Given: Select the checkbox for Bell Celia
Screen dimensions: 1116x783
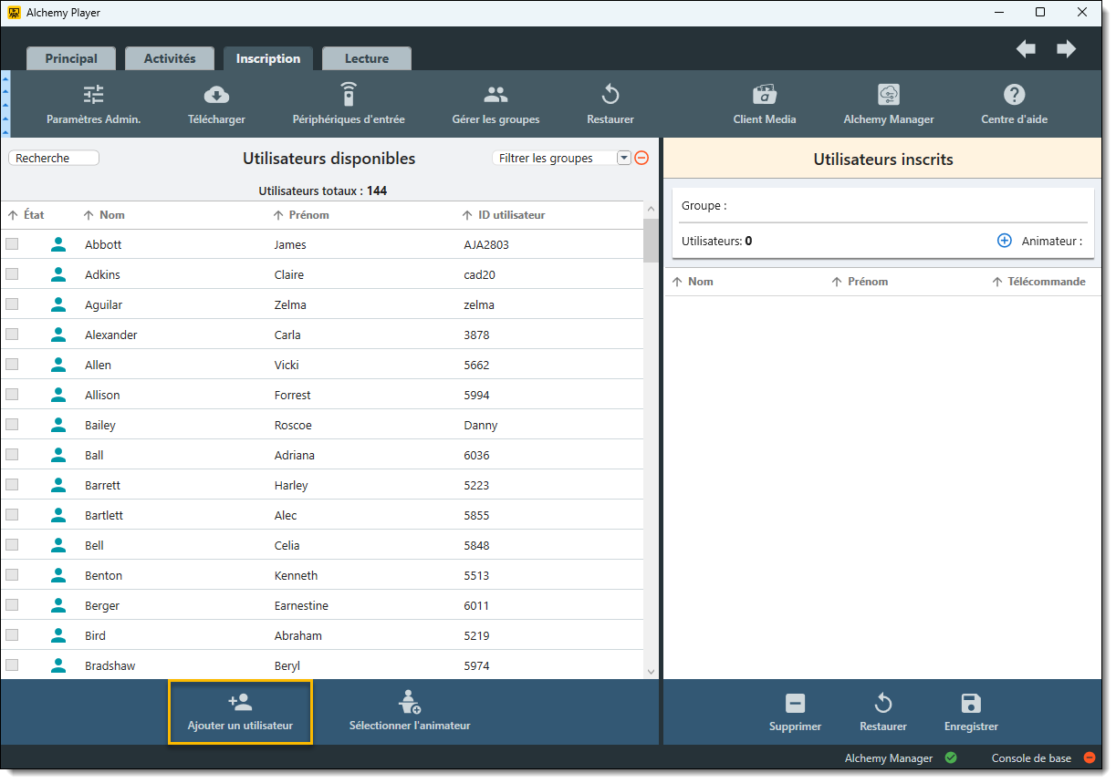Looking at the screenshot, I should click(12, 545).
